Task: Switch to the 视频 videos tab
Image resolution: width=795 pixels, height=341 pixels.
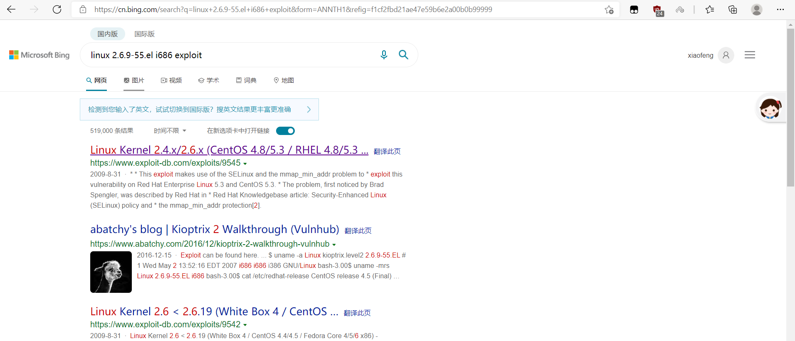Action: tap(171, 80)
